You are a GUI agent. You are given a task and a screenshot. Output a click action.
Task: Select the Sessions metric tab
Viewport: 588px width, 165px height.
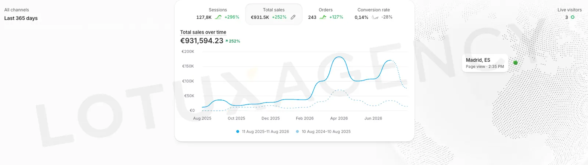click(x=218, y=14)
